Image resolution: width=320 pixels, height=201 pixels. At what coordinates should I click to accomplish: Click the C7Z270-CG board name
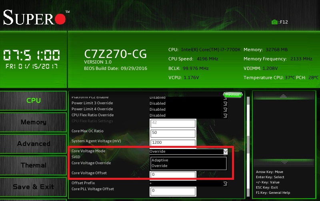click(115, 54)
